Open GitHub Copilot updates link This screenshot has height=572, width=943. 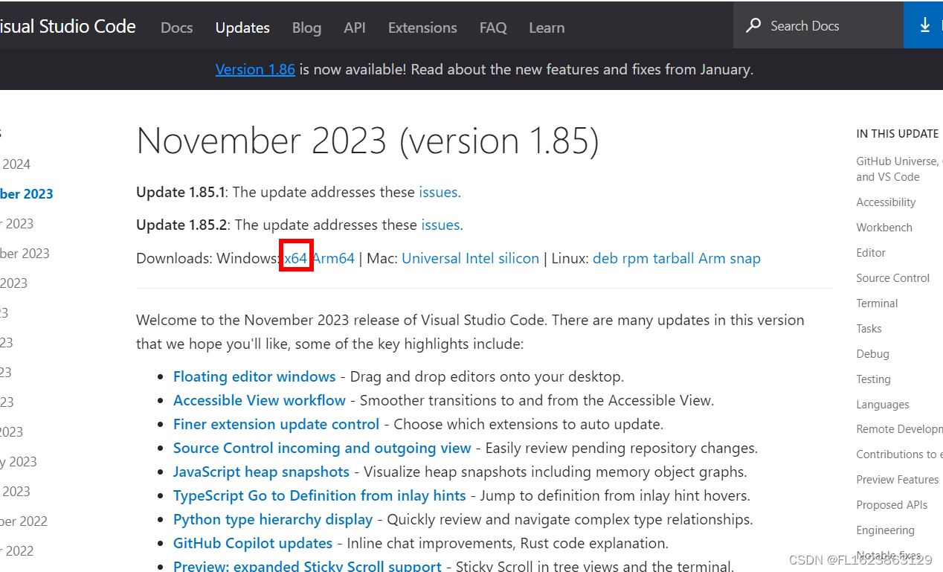pyautogui.click(x=253, y=543)
